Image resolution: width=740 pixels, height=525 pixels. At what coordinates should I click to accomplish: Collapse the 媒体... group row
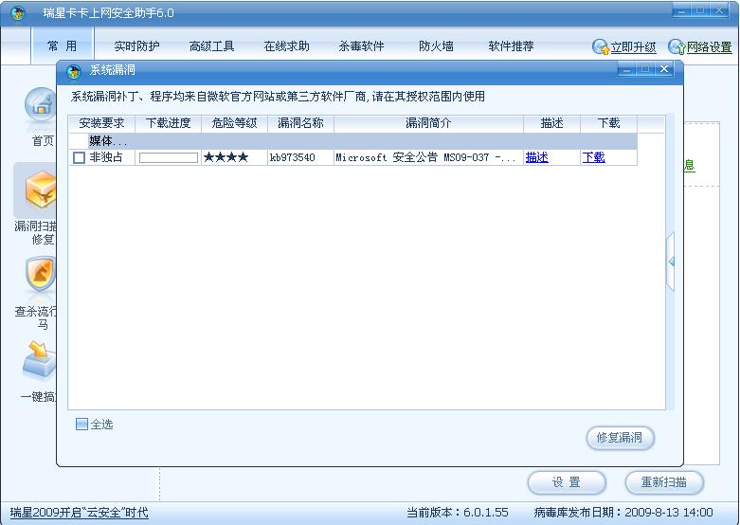pos(353,140)
